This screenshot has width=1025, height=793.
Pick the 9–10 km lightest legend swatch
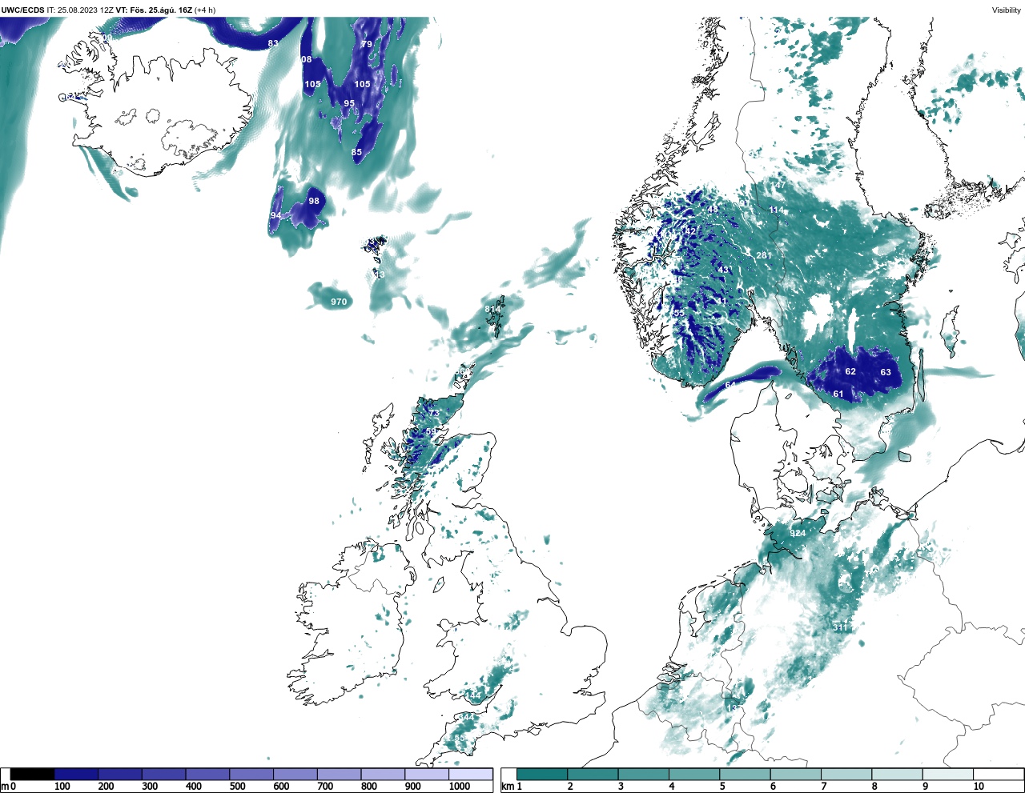pos(948,774)
